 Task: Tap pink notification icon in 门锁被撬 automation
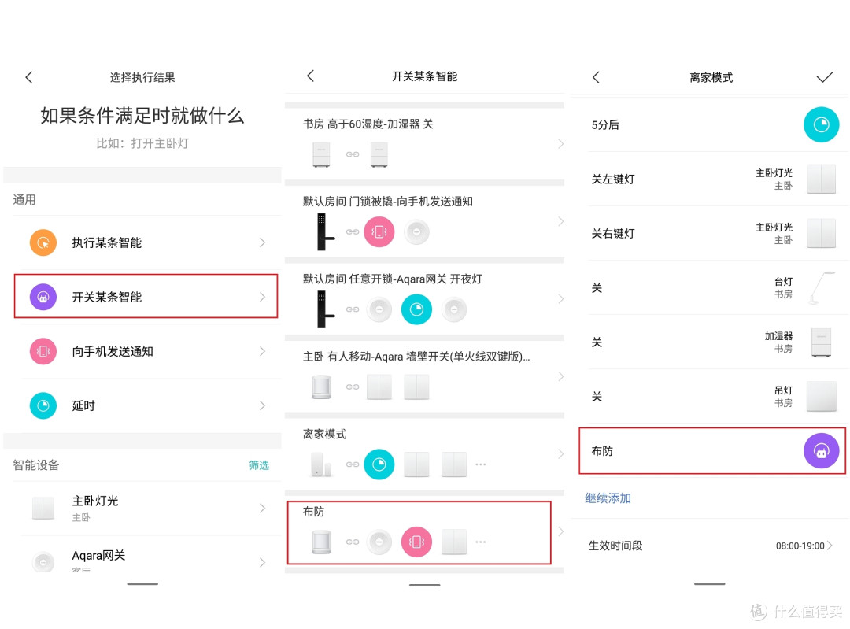click(x=379, y=231)
